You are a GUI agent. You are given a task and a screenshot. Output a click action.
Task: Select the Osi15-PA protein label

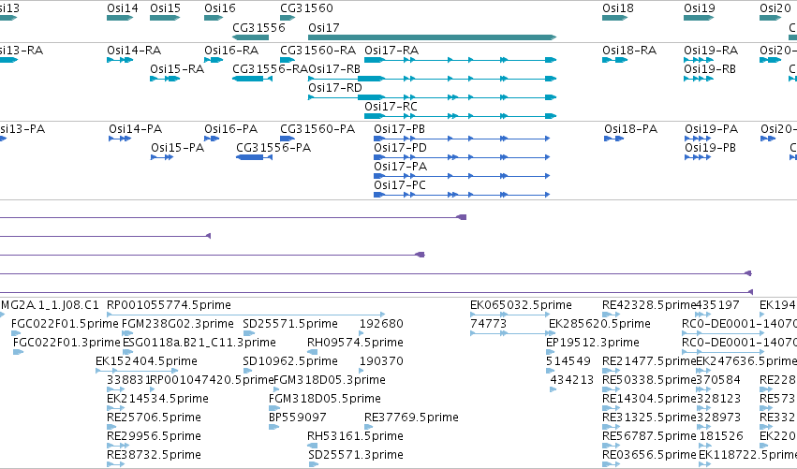(x=177, y=148)
